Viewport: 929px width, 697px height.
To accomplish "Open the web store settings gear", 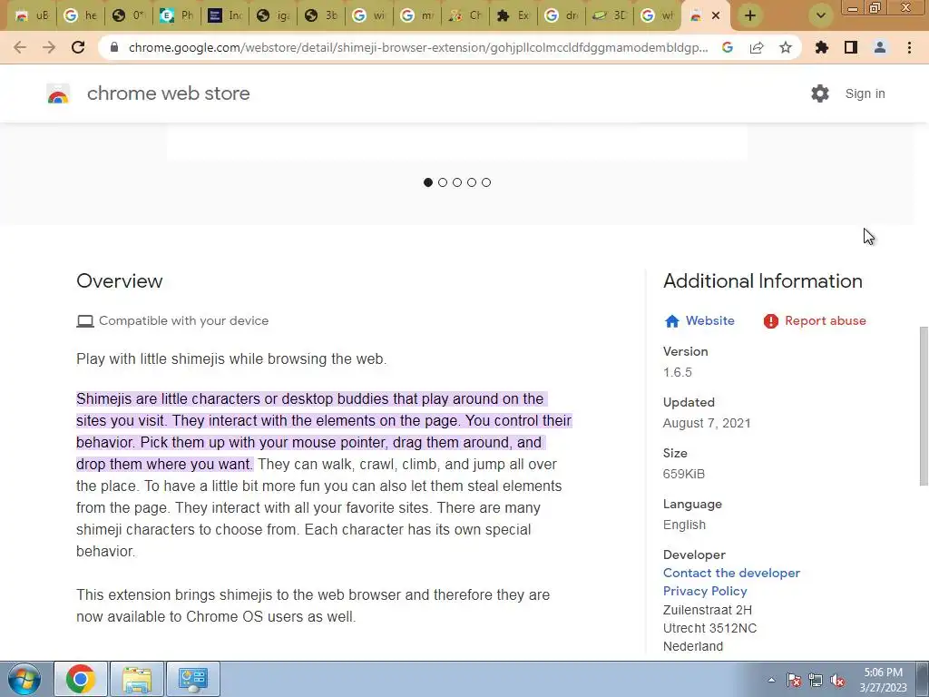I will (x=820, y=93).
